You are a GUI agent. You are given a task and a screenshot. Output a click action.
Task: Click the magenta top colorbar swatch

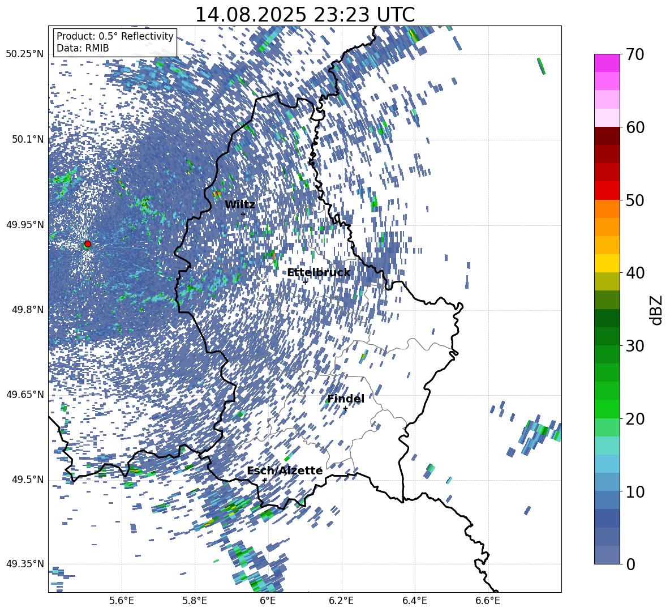coord(607,63)
